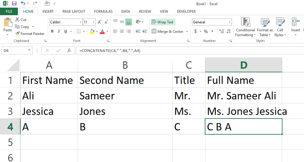Screen dimensions: 304x162
Task: Expand the Name Box dropdown arrow
Action: coord(29,50)
